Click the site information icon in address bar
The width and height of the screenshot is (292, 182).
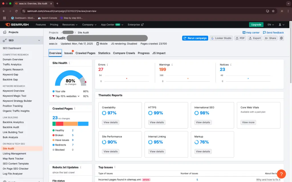point(24,11)
